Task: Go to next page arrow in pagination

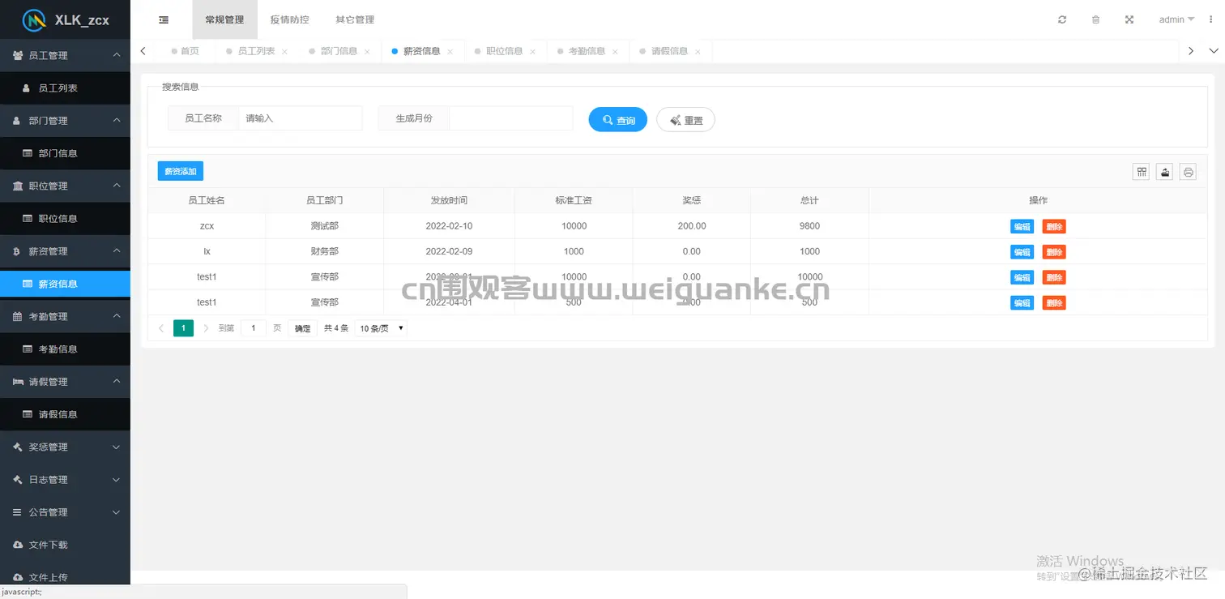Action: coord(206,328)
